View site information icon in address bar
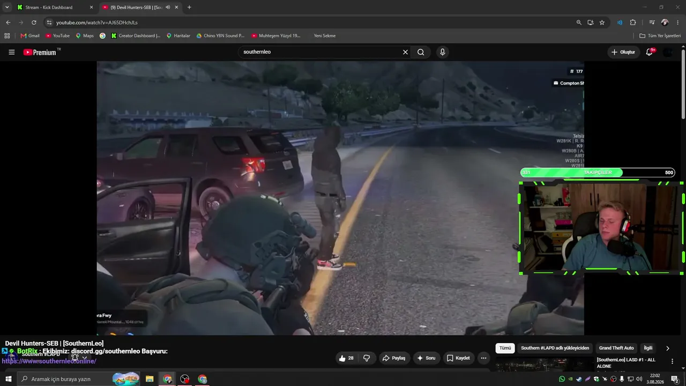Image resolution: width=686 pixels, height=386 pixels. 49,23
